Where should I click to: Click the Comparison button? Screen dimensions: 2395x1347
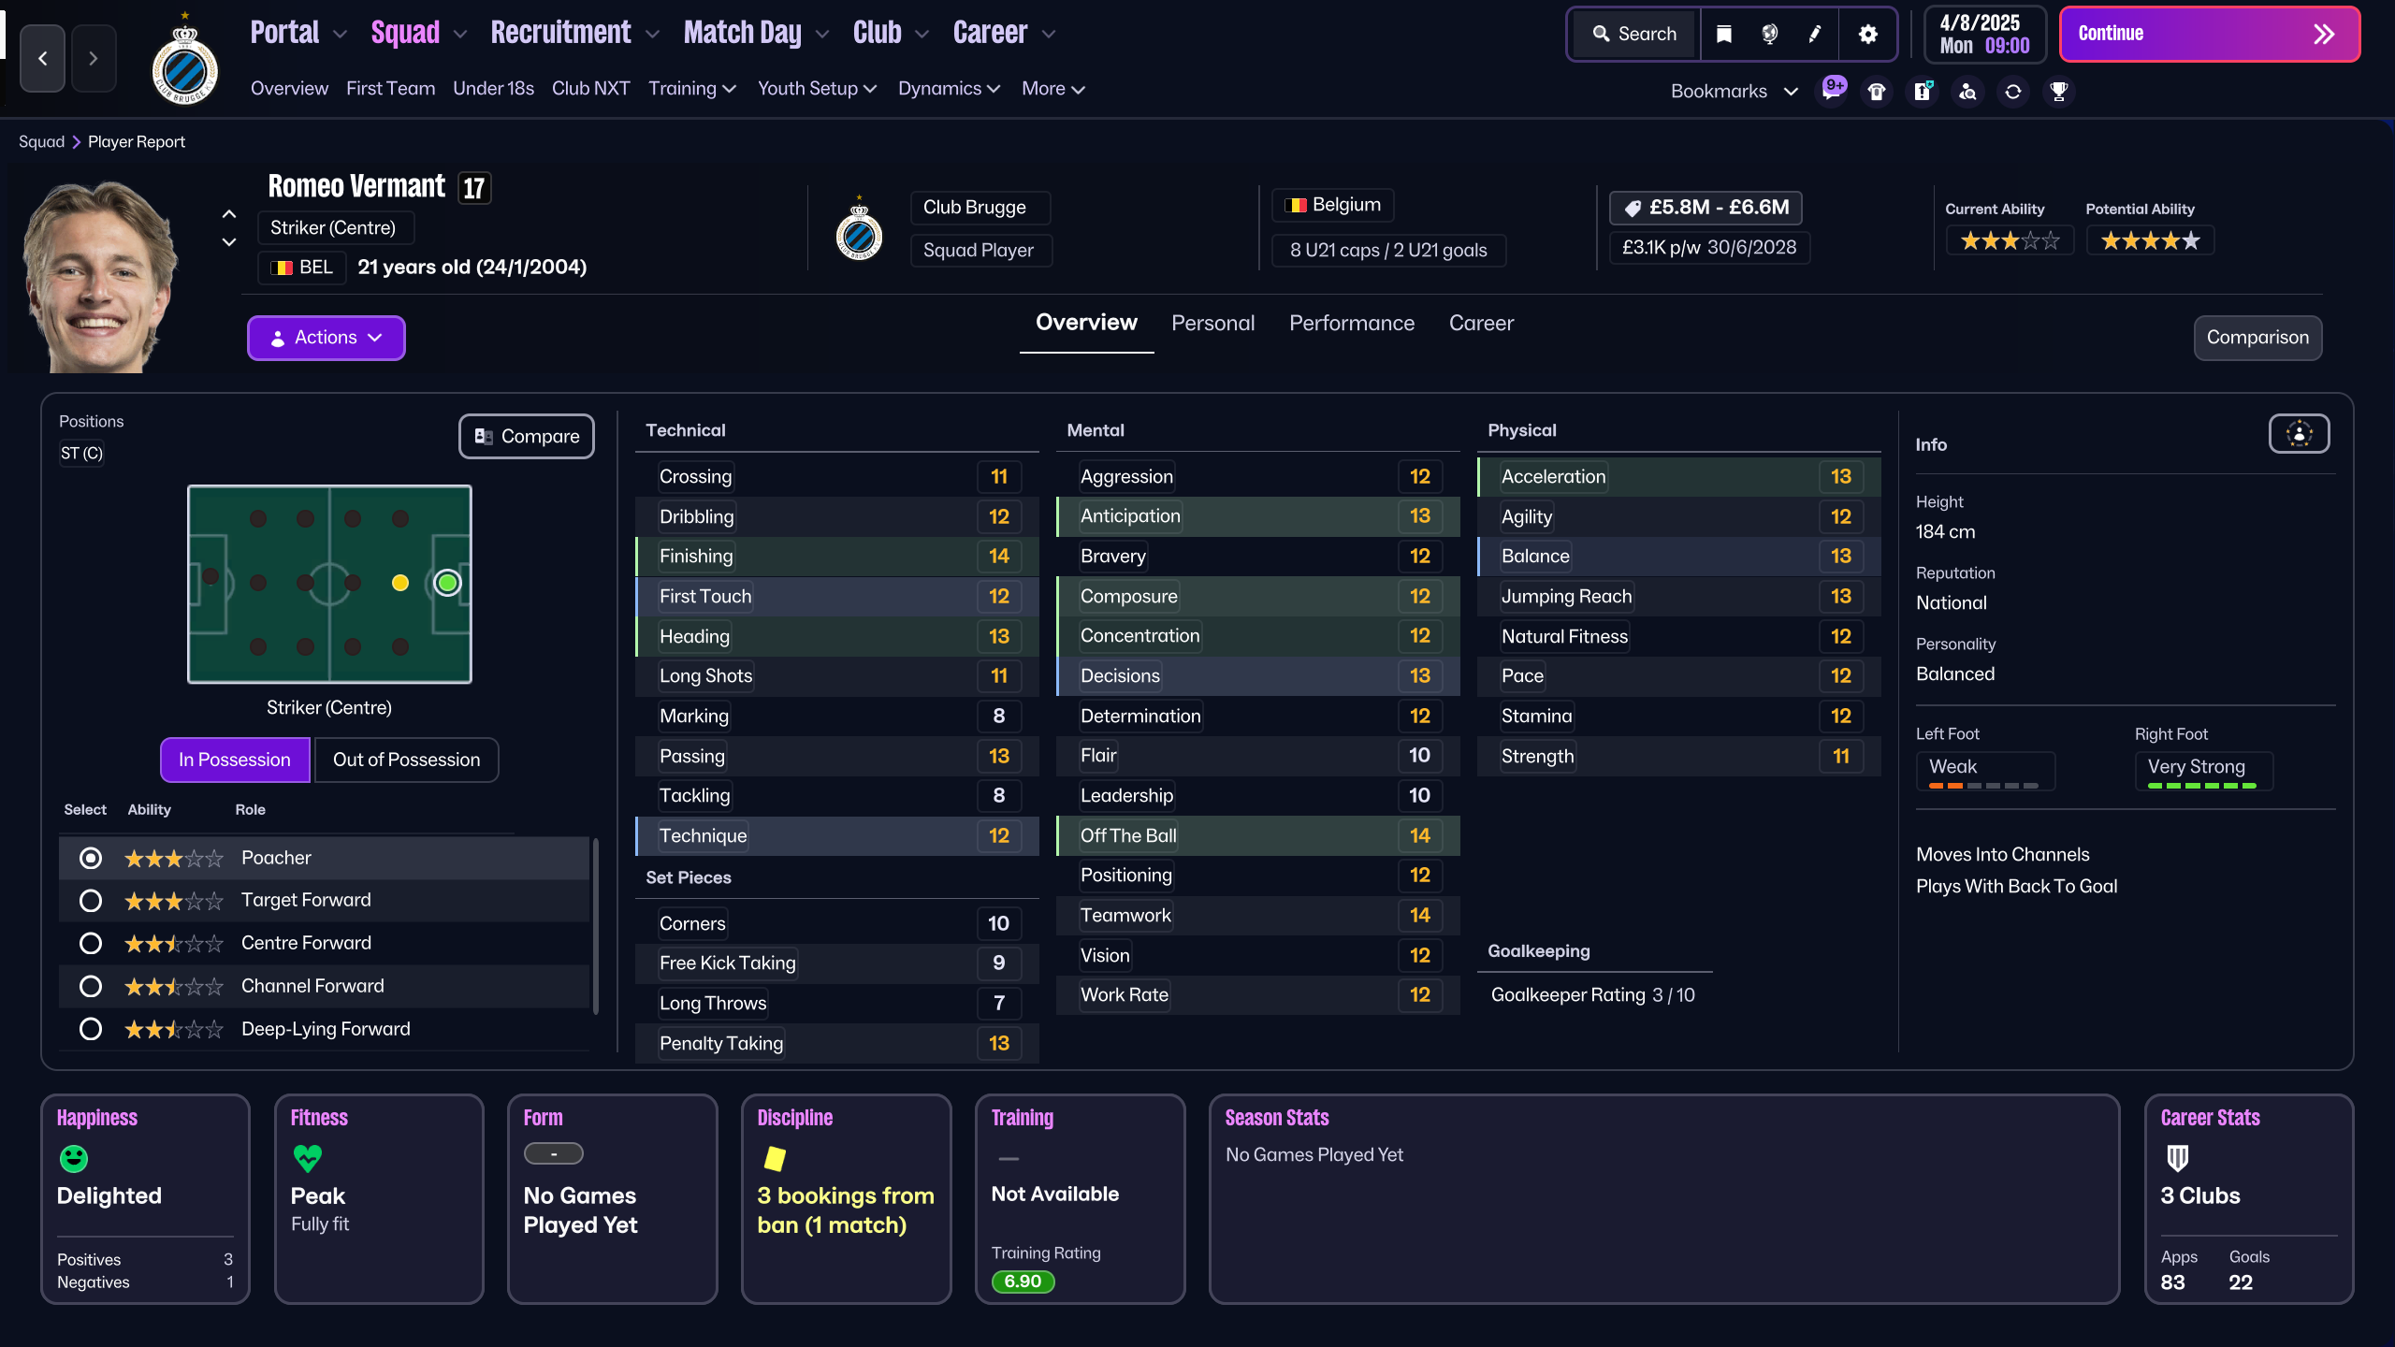pos(2257,338)
